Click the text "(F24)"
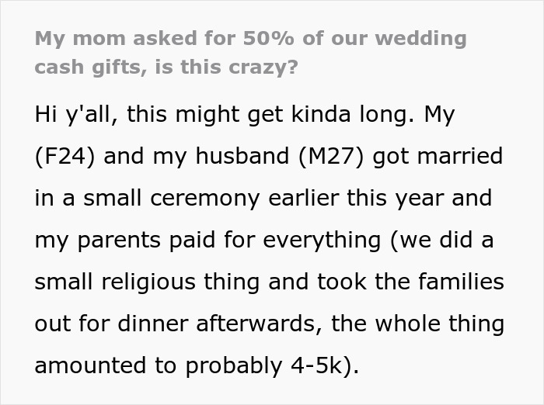This screenshot has width=544, height=405. 65,157
